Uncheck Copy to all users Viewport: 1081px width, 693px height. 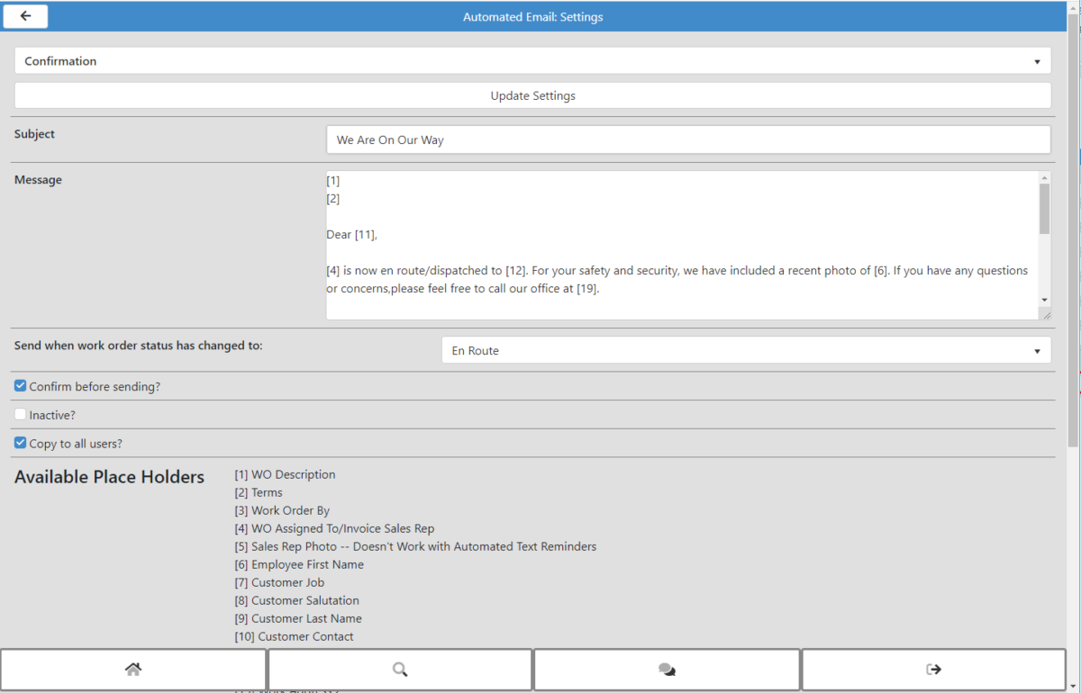pyautogui.click(x=19, y=442)
